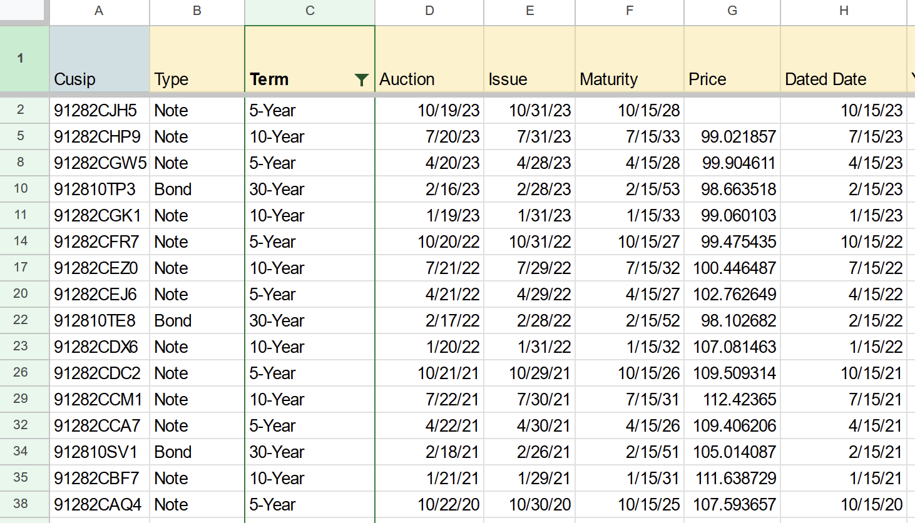Select cell containing 91282CGK1

[99, 215]
